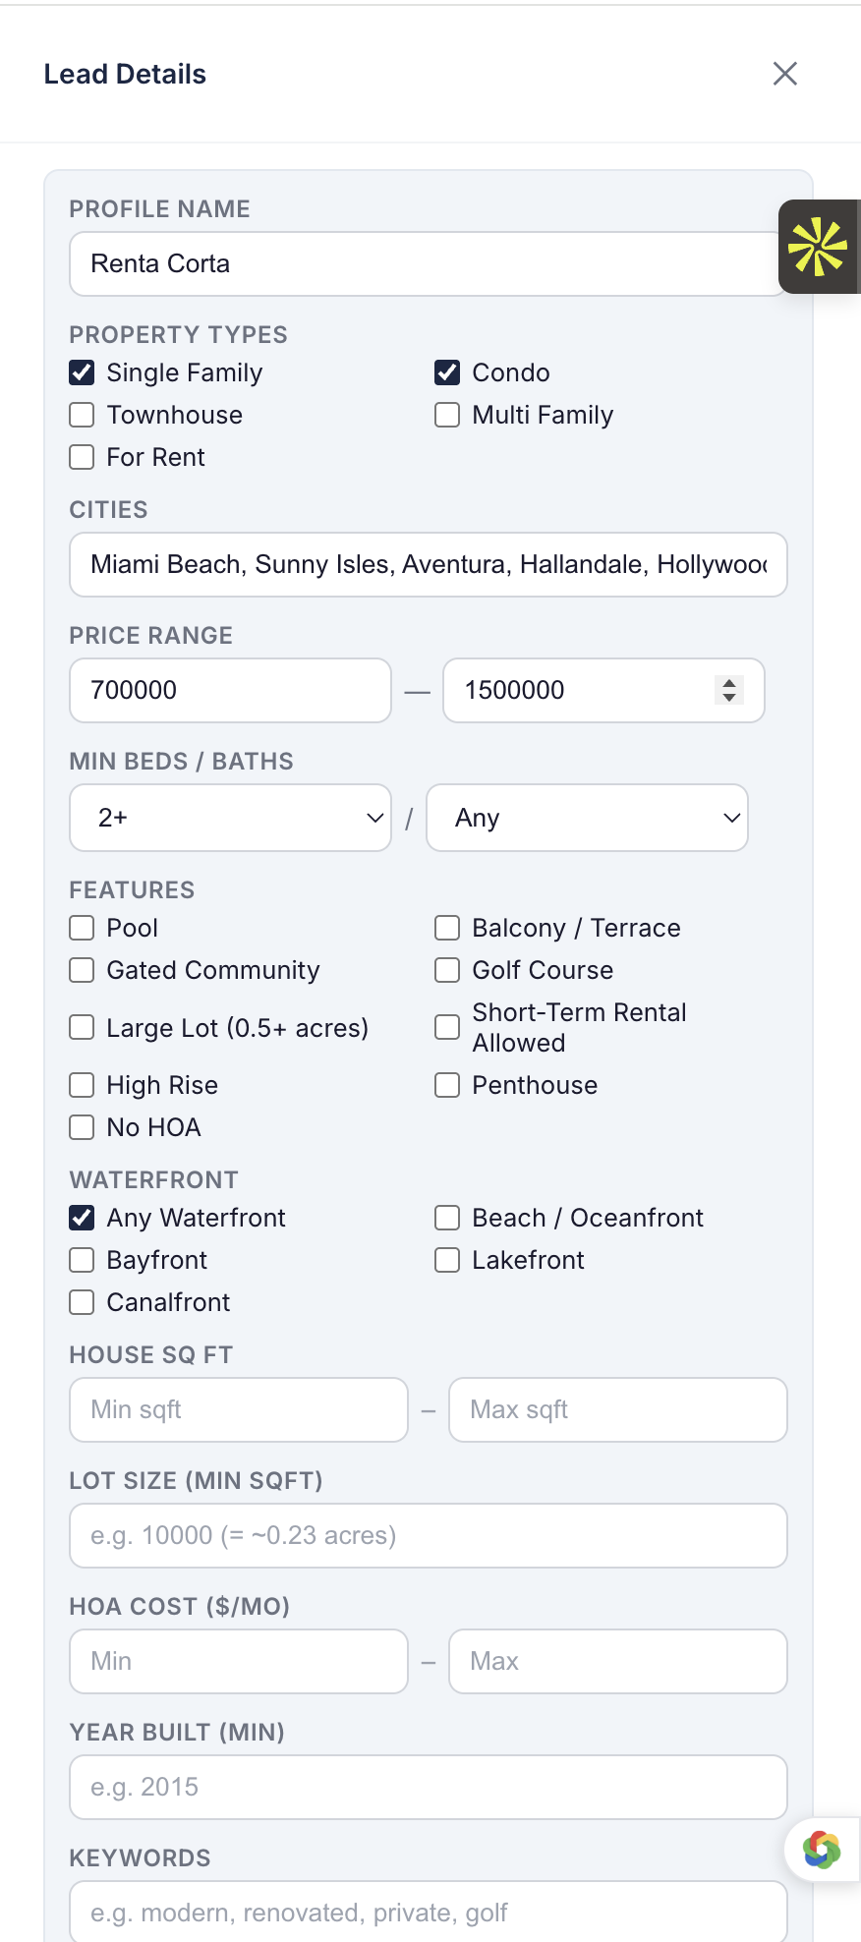
Task: Open the baths dropdown showing Any
Action: pos(587,818)
